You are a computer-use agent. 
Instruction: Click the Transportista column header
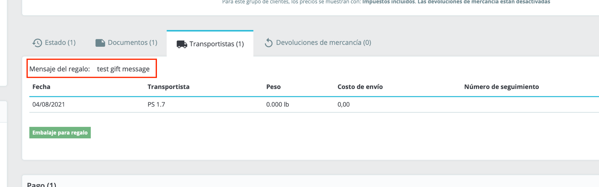click(168, 87)
